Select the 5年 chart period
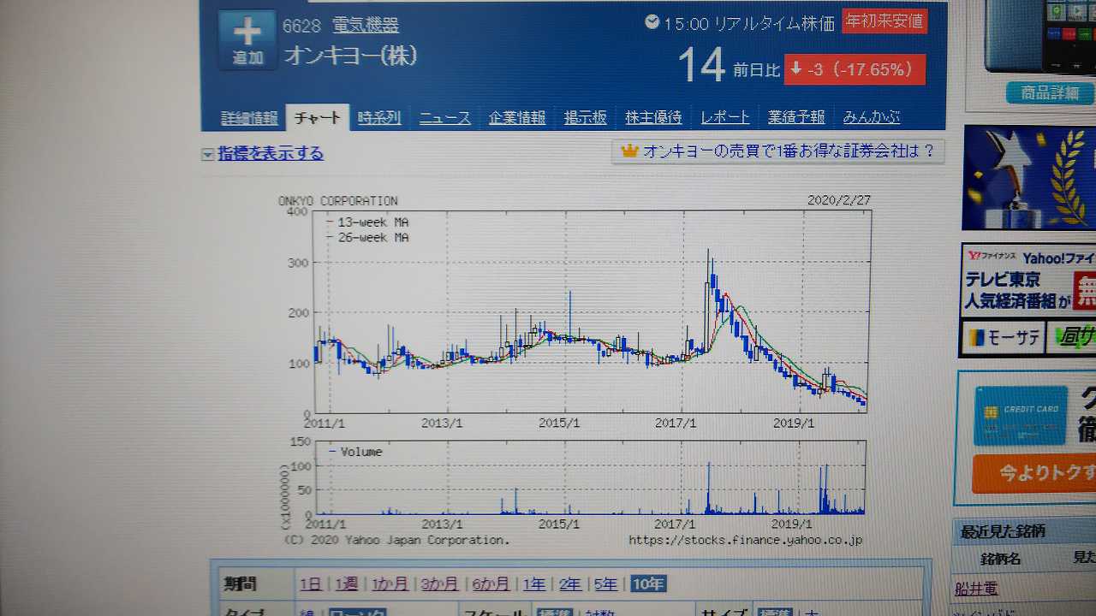Screen dimensions: 1096x616 pos(605,584)
